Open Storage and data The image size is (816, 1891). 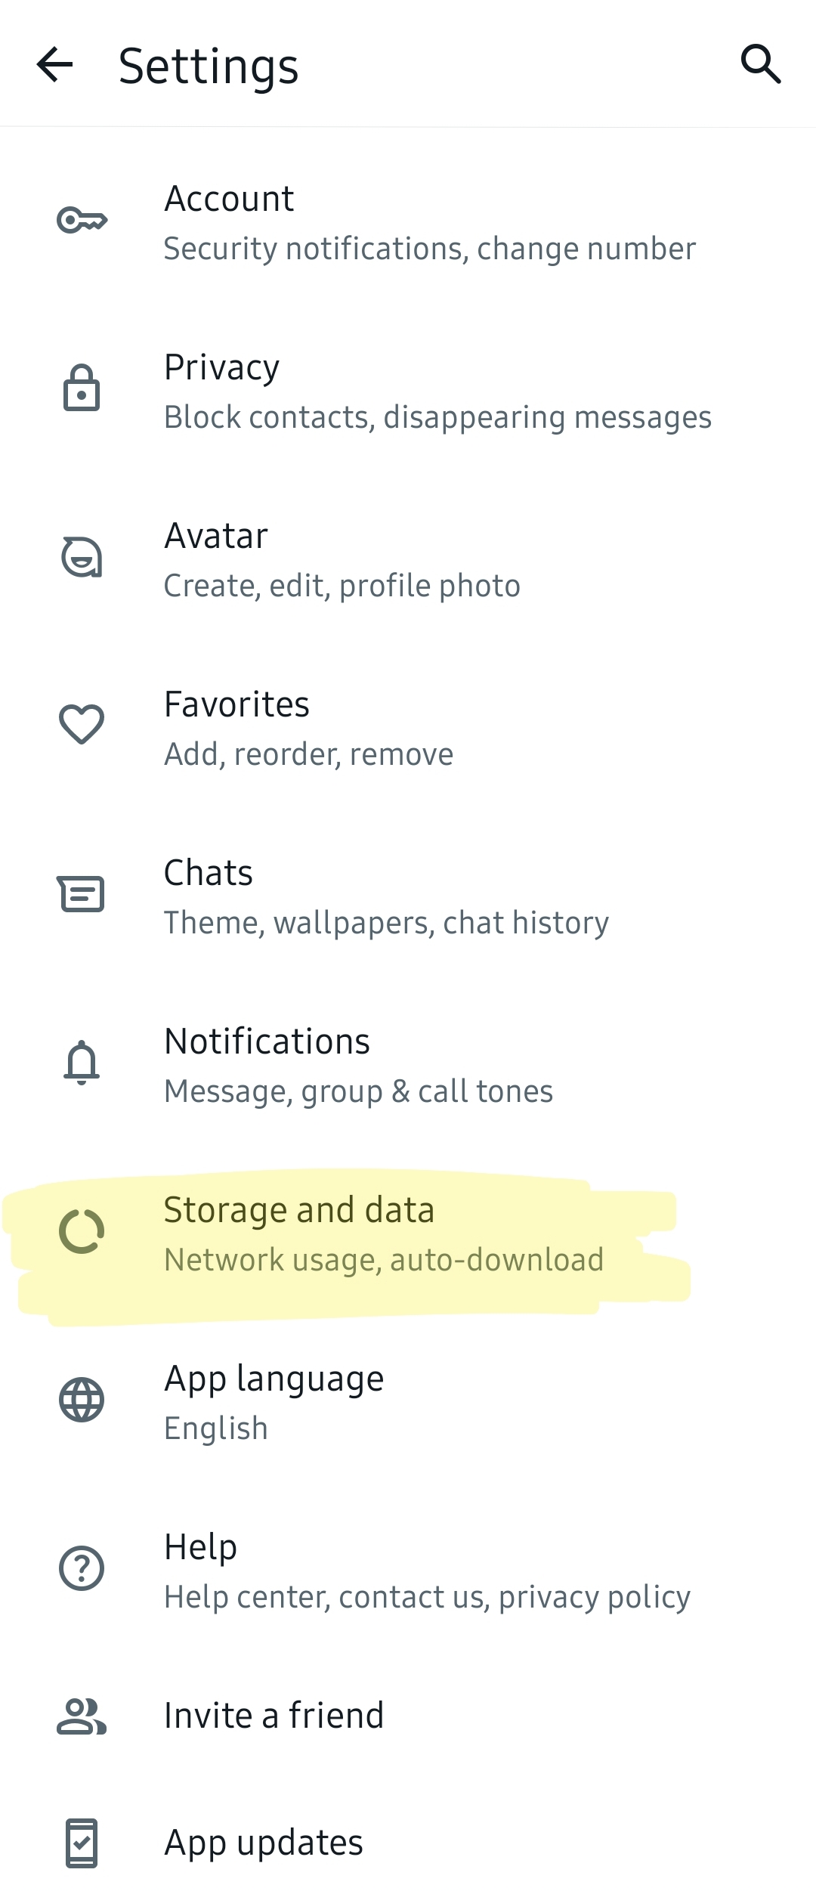click(x=383, y=1233)
